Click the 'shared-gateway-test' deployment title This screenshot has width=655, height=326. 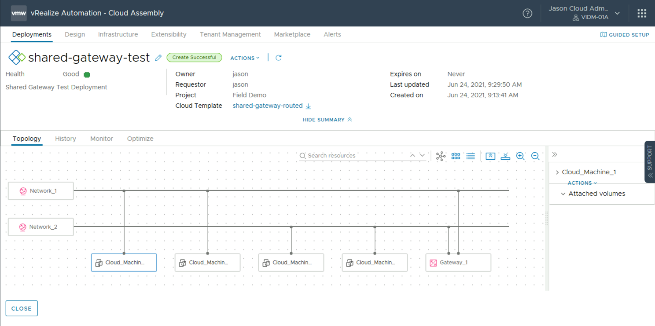pos(89,58)
